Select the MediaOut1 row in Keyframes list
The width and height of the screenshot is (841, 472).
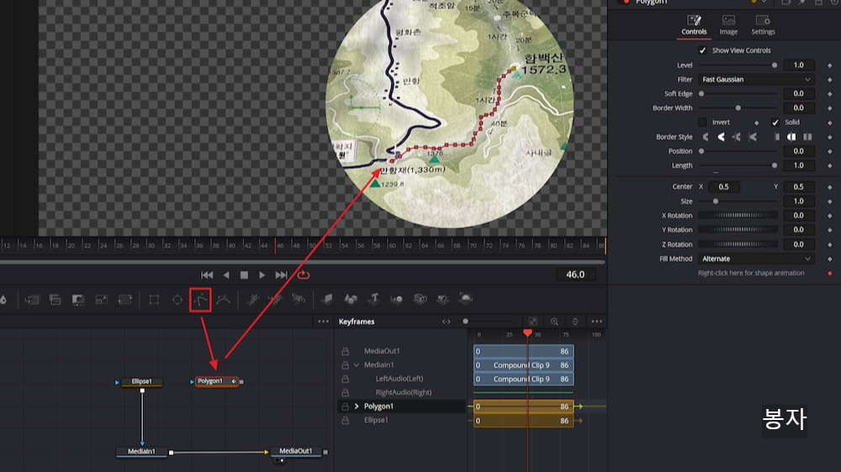pyautogui.click(x=401, y=351)
